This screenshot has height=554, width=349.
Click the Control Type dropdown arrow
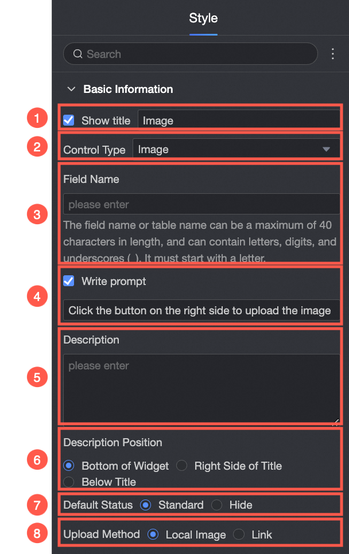point(326,150)
